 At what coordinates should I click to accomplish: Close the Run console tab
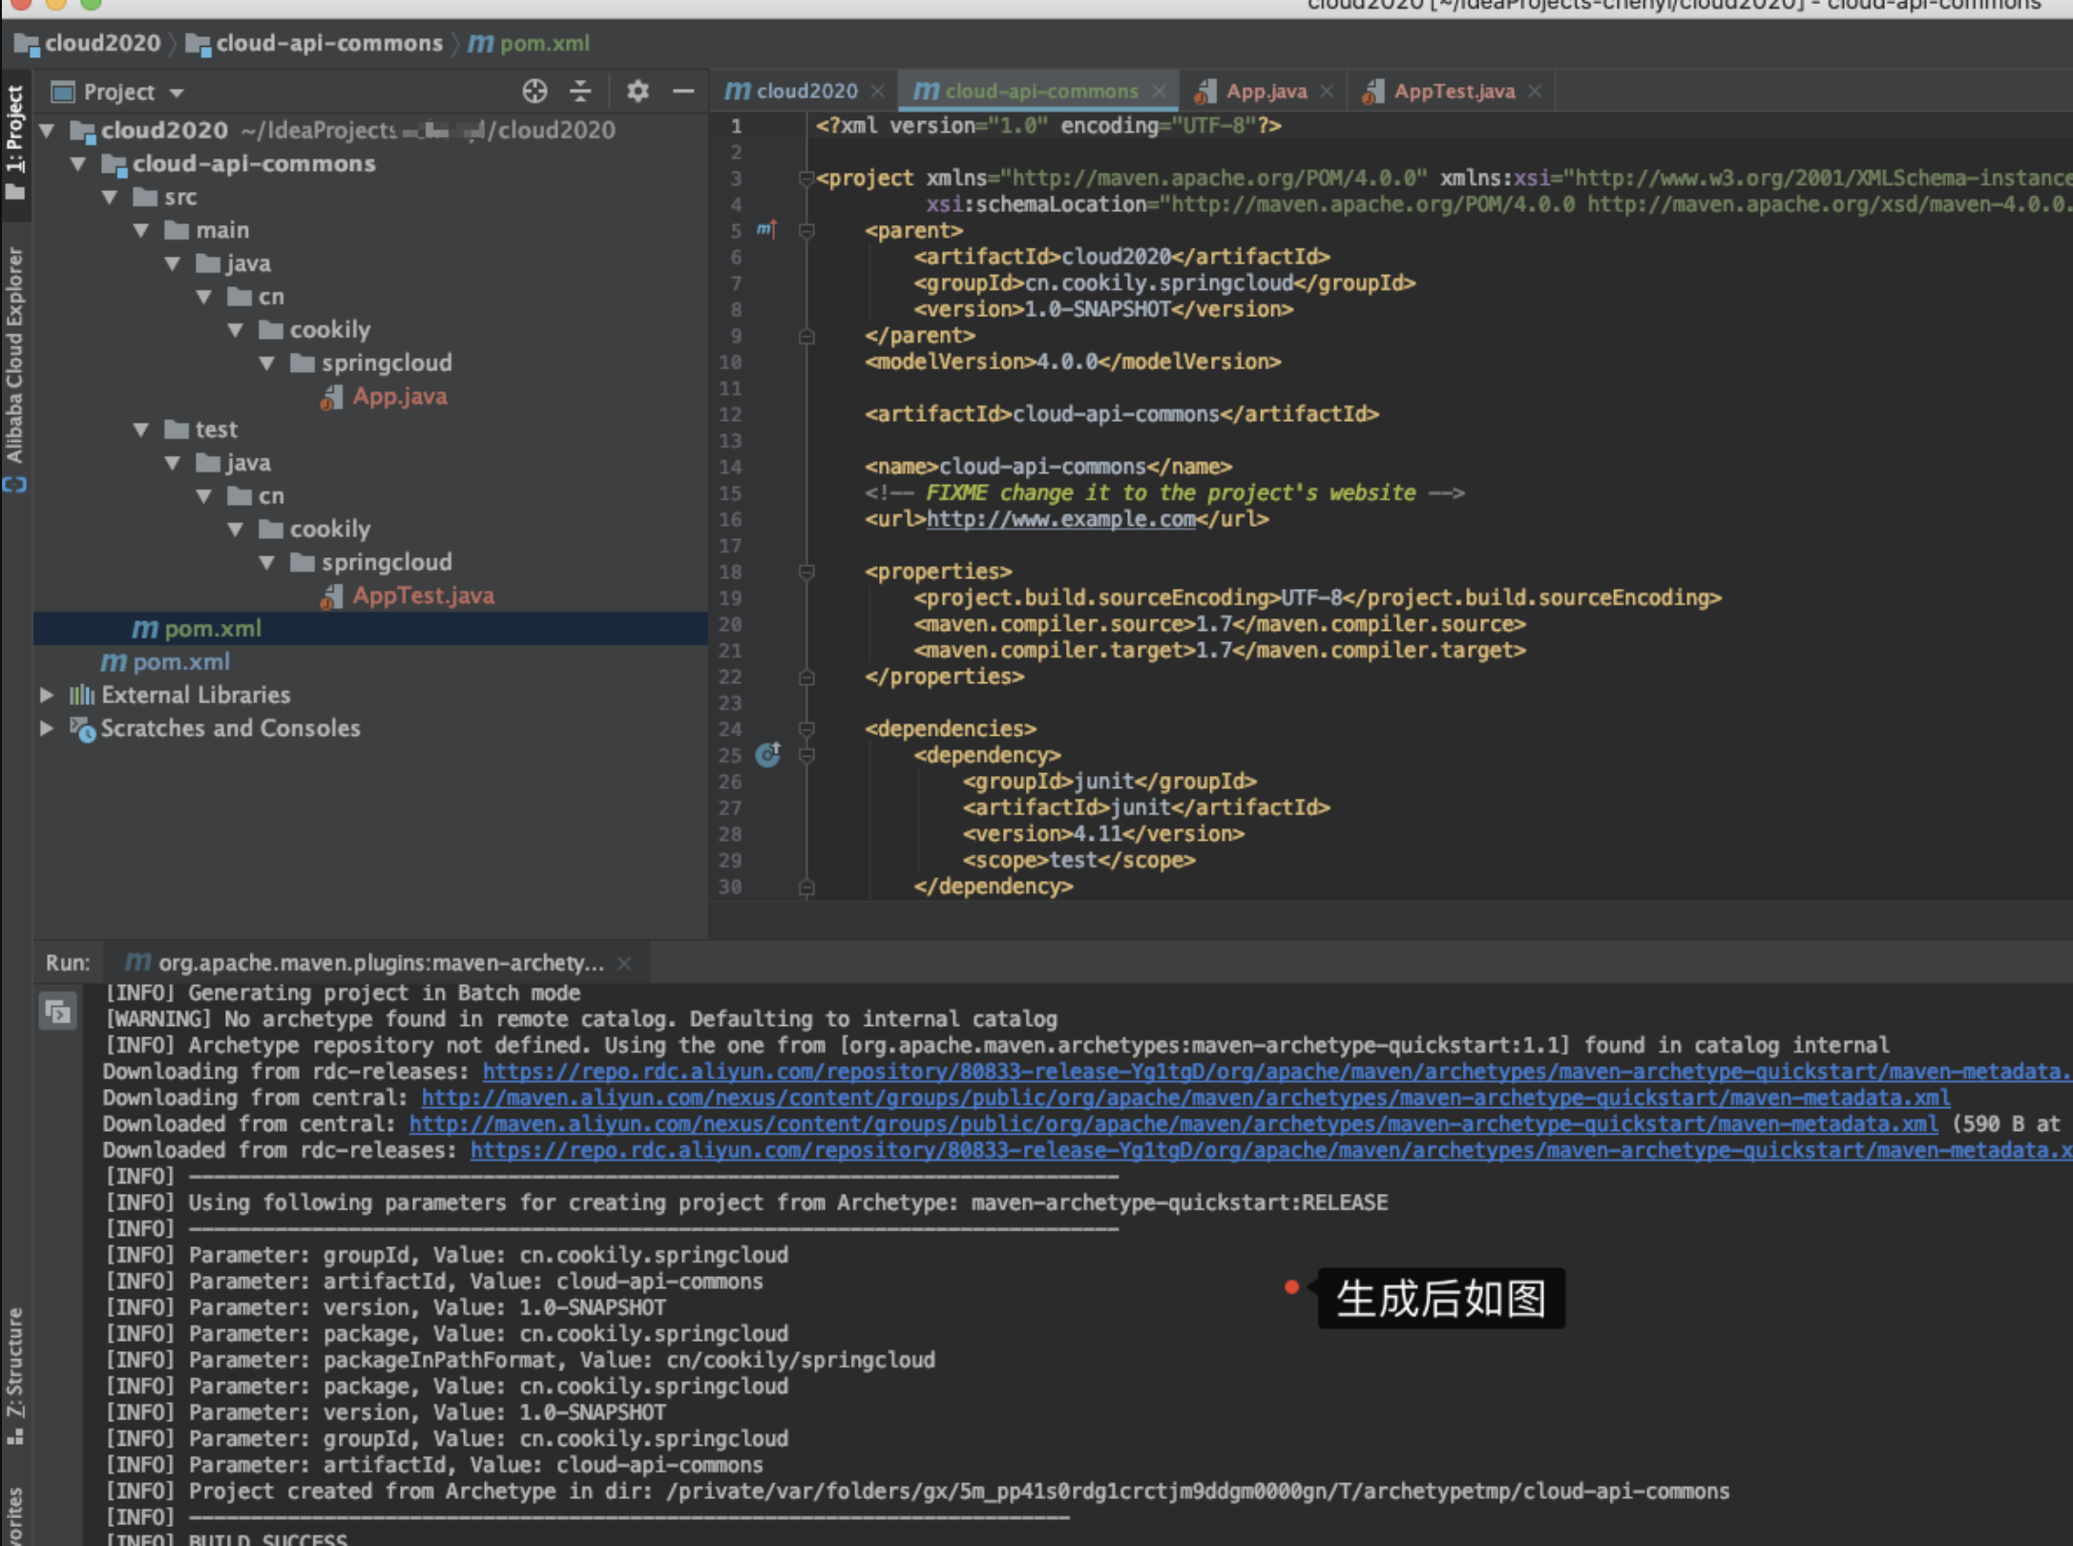click(x=624, y=964)
